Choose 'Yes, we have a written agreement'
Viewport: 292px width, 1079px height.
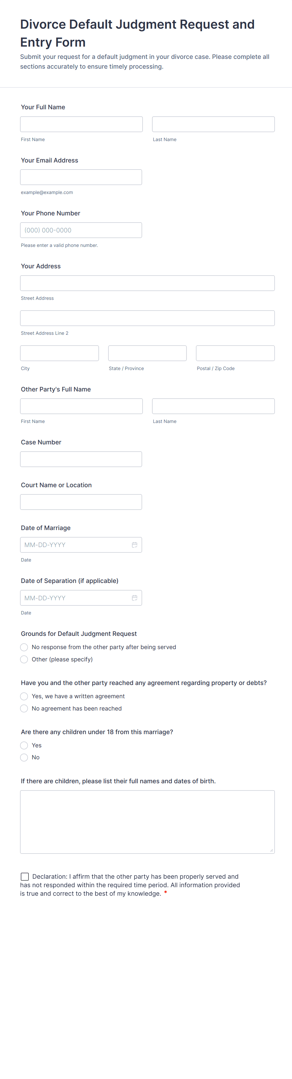[x=24, y=696]
